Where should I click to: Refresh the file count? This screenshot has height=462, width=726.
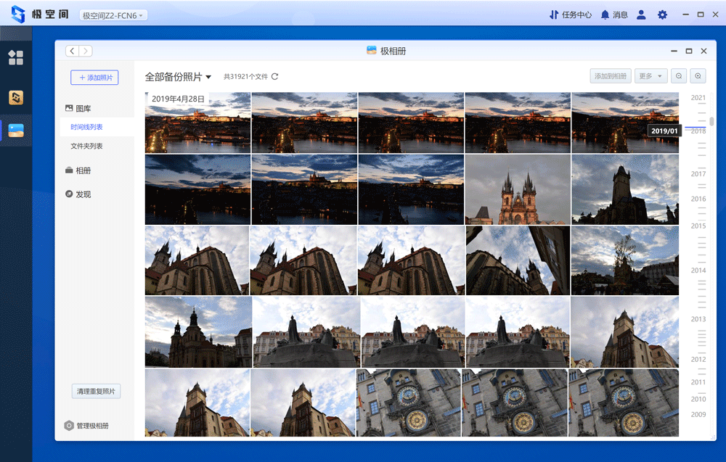(274, 76)
